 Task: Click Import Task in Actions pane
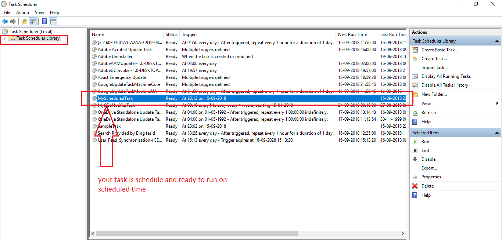point(434,67)
